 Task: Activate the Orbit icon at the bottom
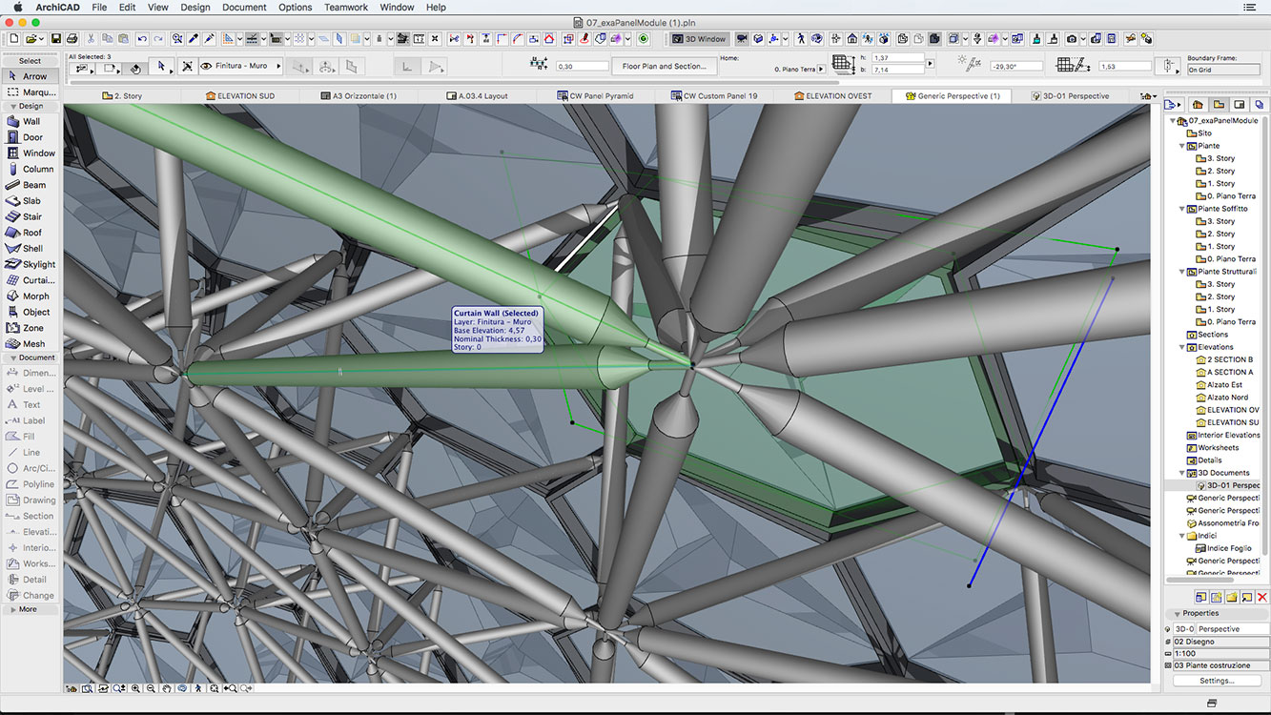181,687
